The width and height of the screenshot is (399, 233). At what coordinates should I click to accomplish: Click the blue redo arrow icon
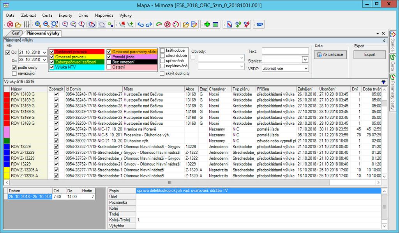148,24
